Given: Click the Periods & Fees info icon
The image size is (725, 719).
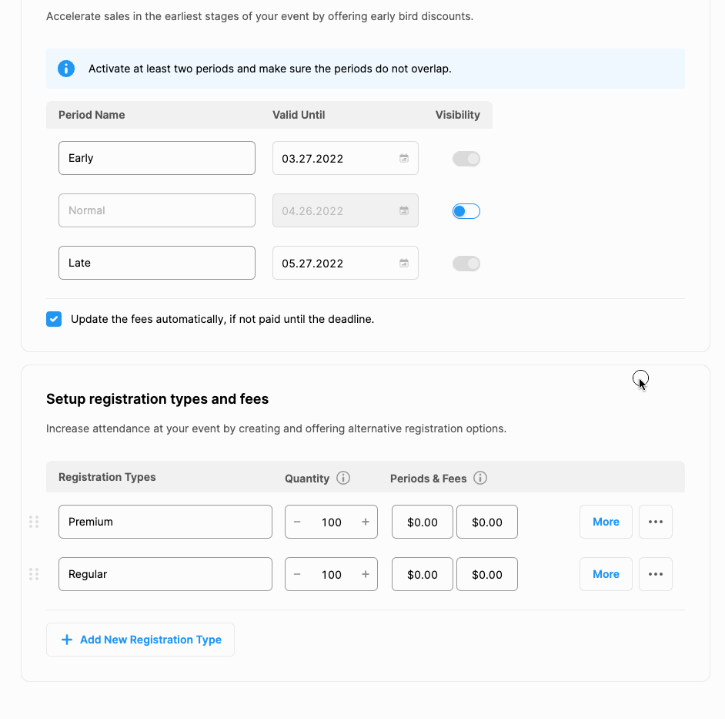Looking at the screenshot, I should [x=479, y=478].
